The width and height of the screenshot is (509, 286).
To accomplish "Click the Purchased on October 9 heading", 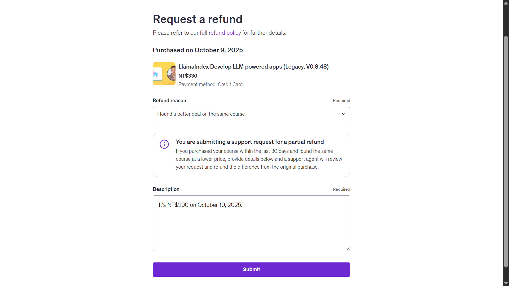I will pyautogui.click(x=198, y=50).
